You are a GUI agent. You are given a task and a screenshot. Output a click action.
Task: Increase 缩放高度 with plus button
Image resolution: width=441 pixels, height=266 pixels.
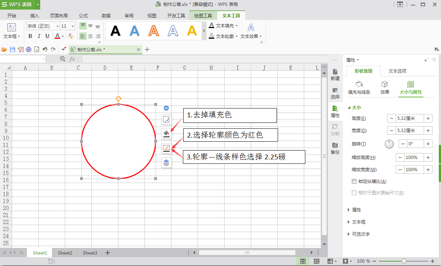point(428,157)
